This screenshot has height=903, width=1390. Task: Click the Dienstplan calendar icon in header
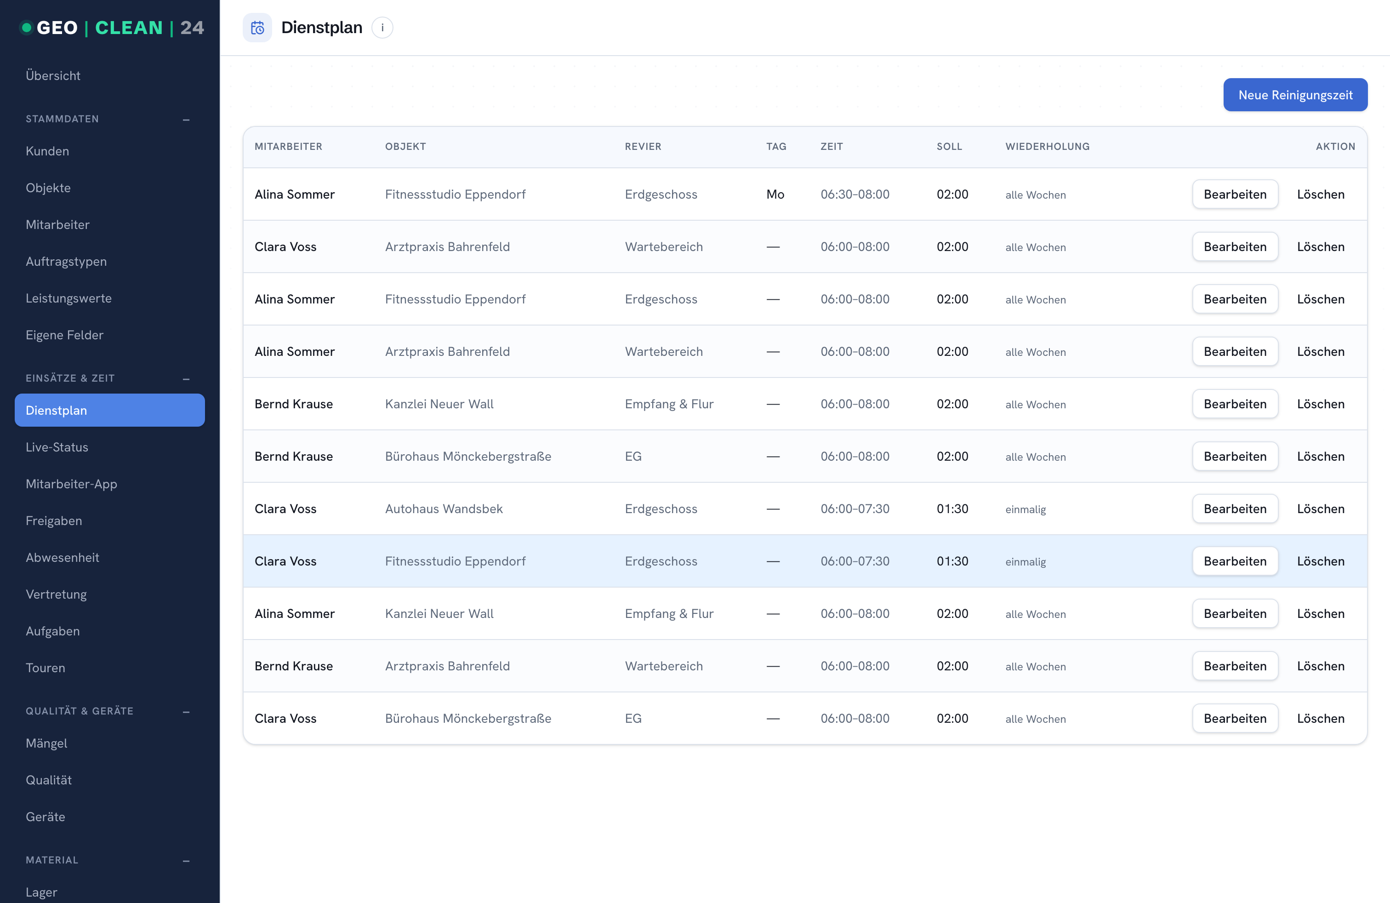(257, 28)
